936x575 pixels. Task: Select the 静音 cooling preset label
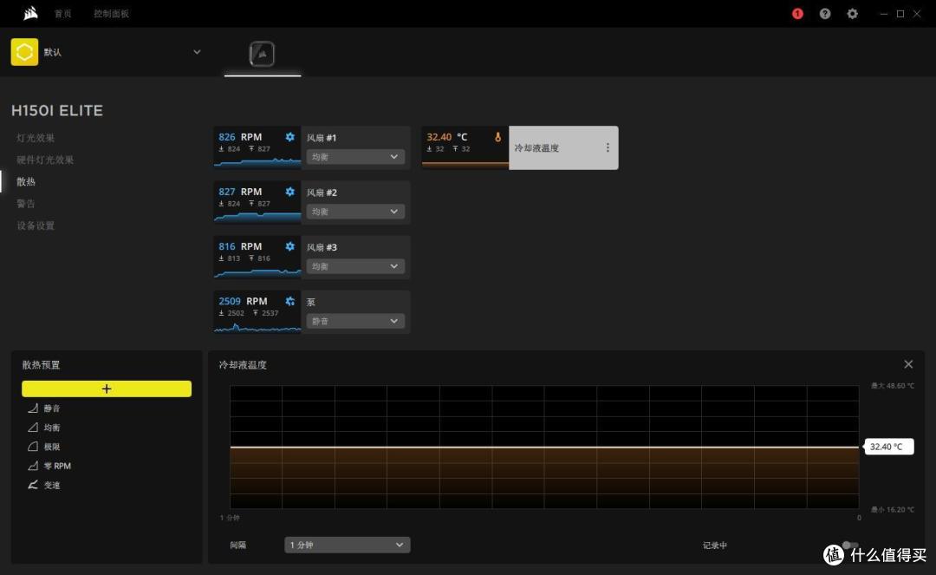(52, 408)
